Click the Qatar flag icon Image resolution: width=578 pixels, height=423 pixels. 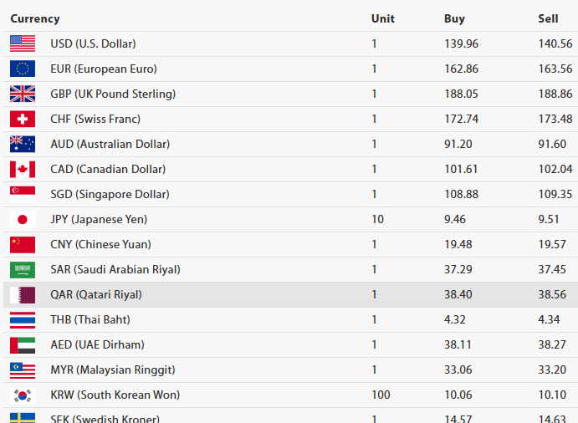[x=23, y=294]
